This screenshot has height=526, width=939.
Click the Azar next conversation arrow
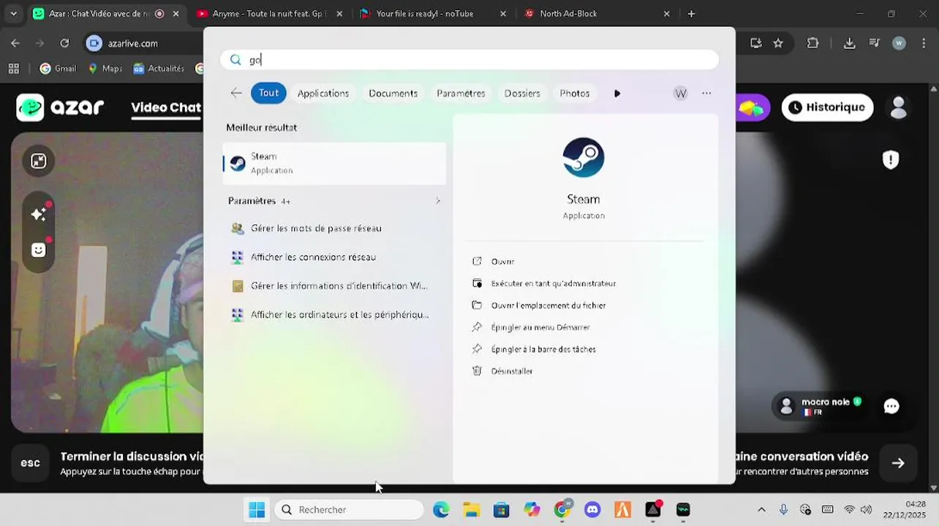coord(898,463)
